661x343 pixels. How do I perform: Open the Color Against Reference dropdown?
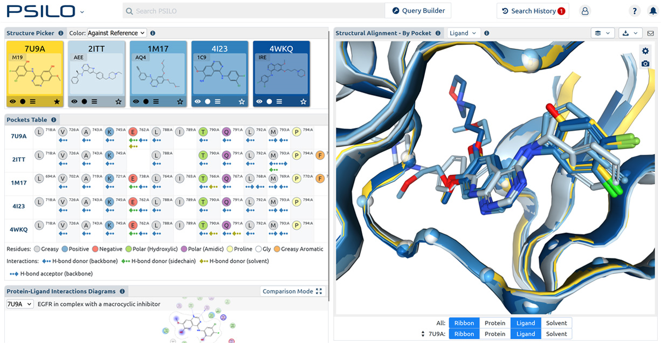tap(116, 33)
